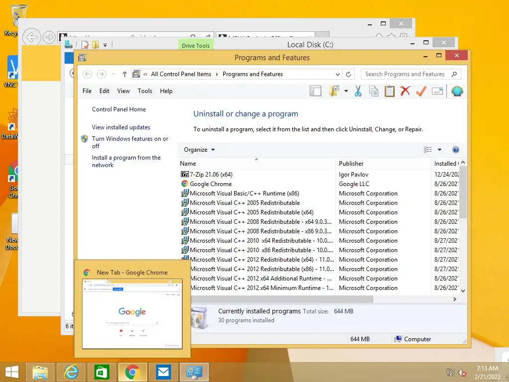Click the orange checkmark Properties icon
Viewport: 509px width, 382px height.
click(421, 92)
